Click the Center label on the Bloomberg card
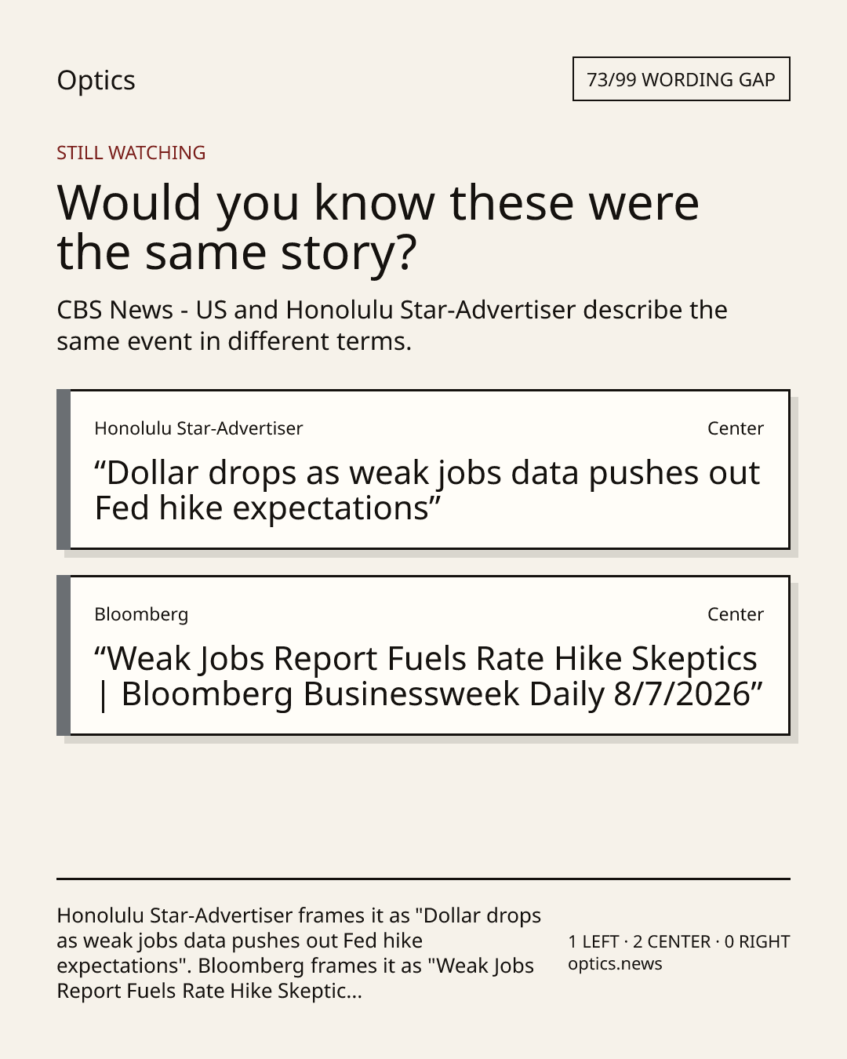 735,614
